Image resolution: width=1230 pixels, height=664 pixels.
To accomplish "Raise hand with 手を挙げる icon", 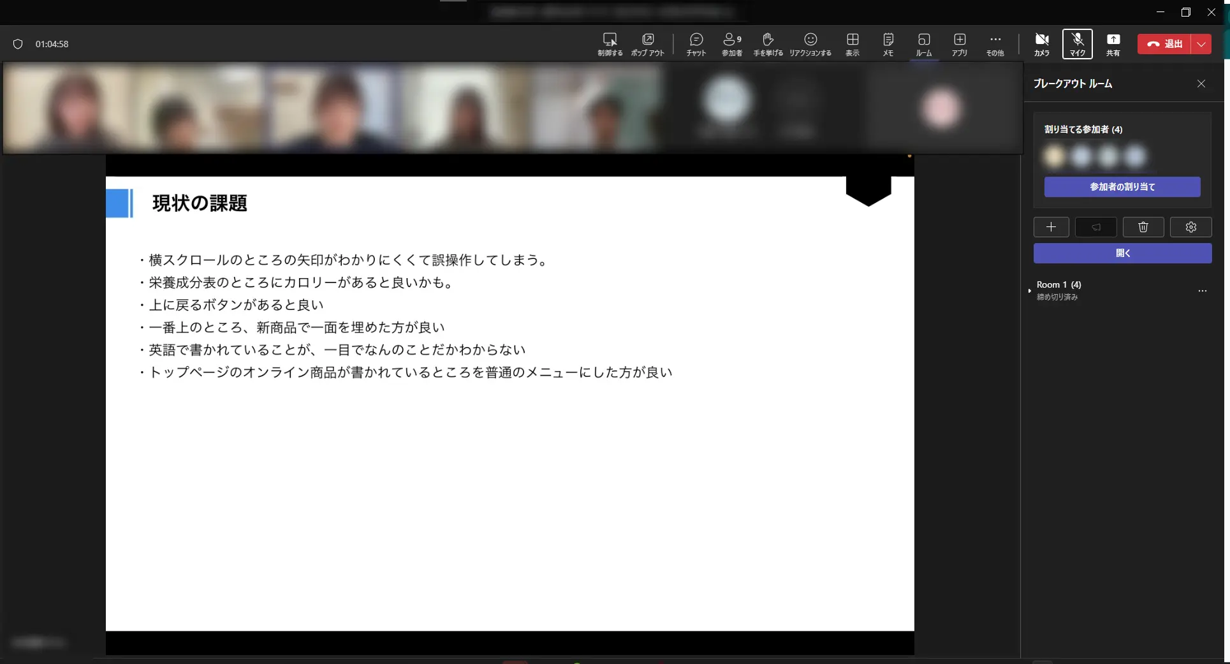I will [x=768, y=44].
